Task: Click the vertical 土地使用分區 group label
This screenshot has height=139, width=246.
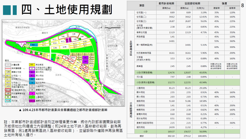Action: (x=131, y=48)
